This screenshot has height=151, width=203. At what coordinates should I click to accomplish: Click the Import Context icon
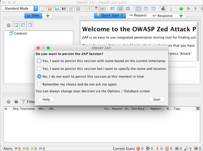click(x=23, y=25)
